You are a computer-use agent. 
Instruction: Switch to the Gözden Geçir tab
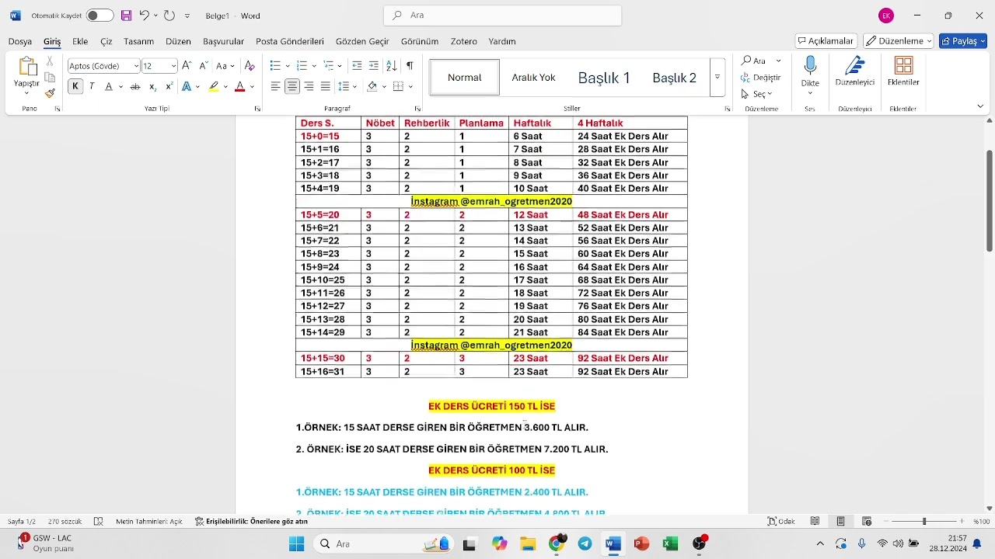point(362,41)
